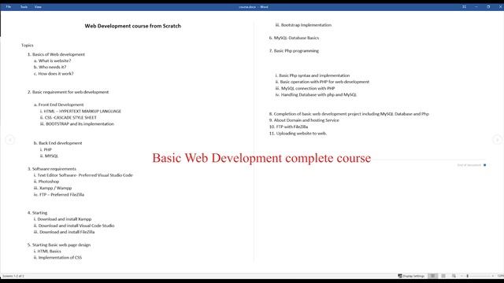
Task: Click the zoom percentage value
Action: click(501, 276)
